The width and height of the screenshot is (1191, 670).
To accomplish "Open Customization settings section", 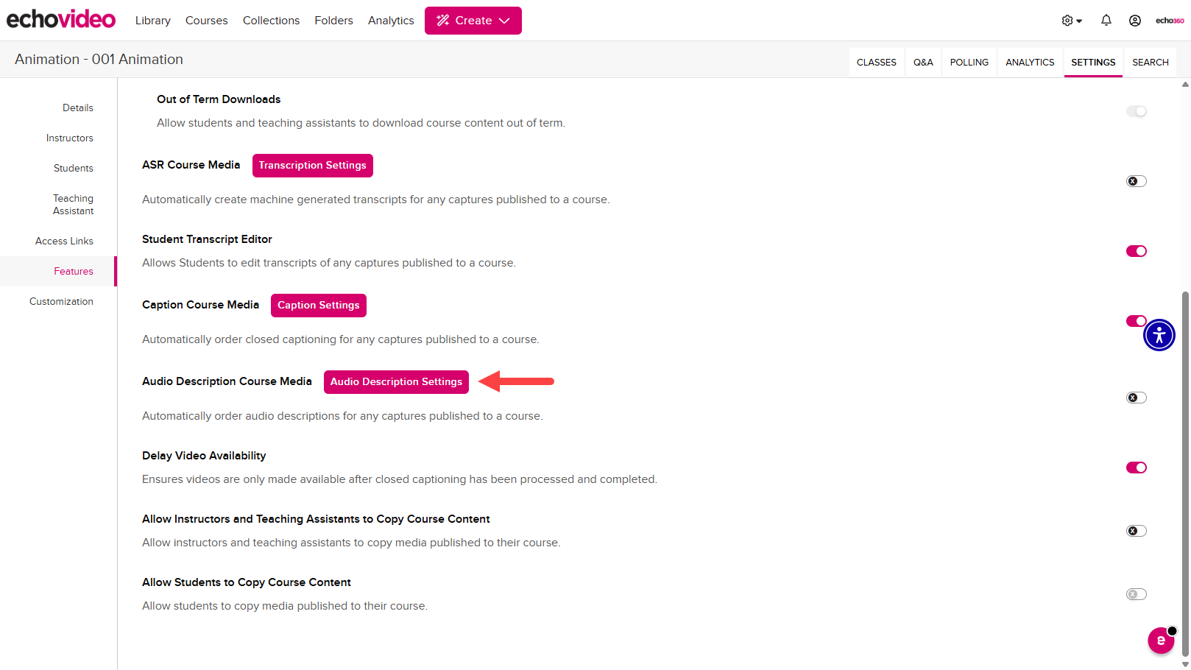I will tap(61, 301).
